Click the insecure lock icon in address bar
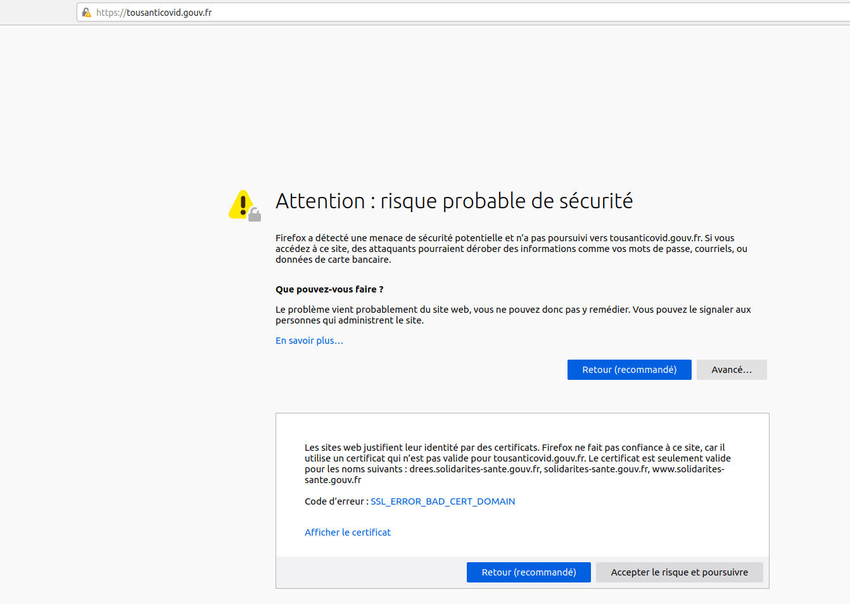 pos(87,12)
